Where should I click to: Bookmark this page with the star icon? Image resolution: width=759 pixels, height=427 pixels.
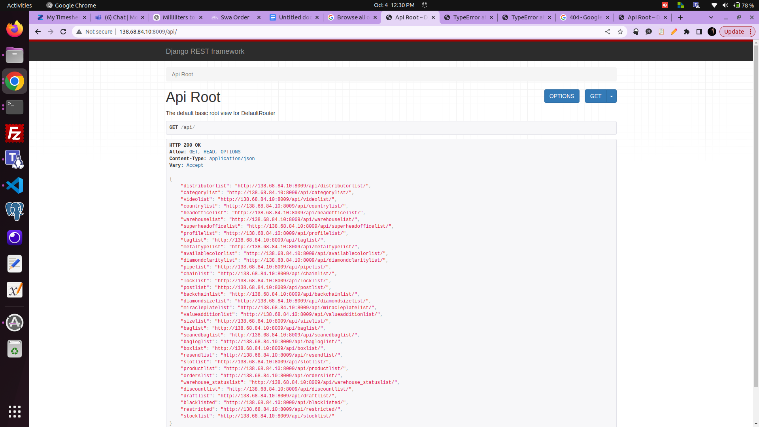click(620, 32)
